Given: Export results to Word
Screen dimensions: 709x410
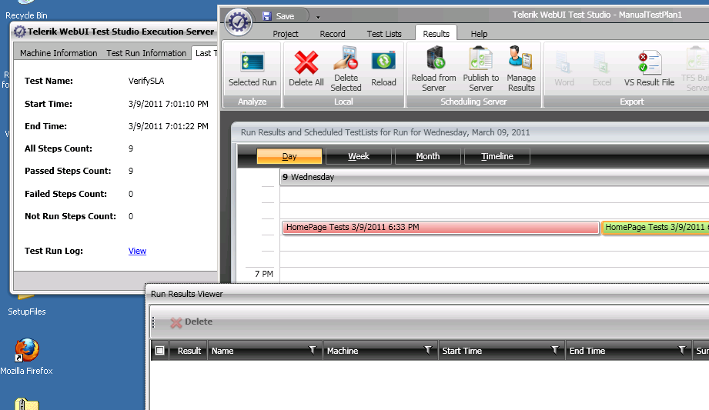Looking at the screenshot, I should click(x=564, y=69).
